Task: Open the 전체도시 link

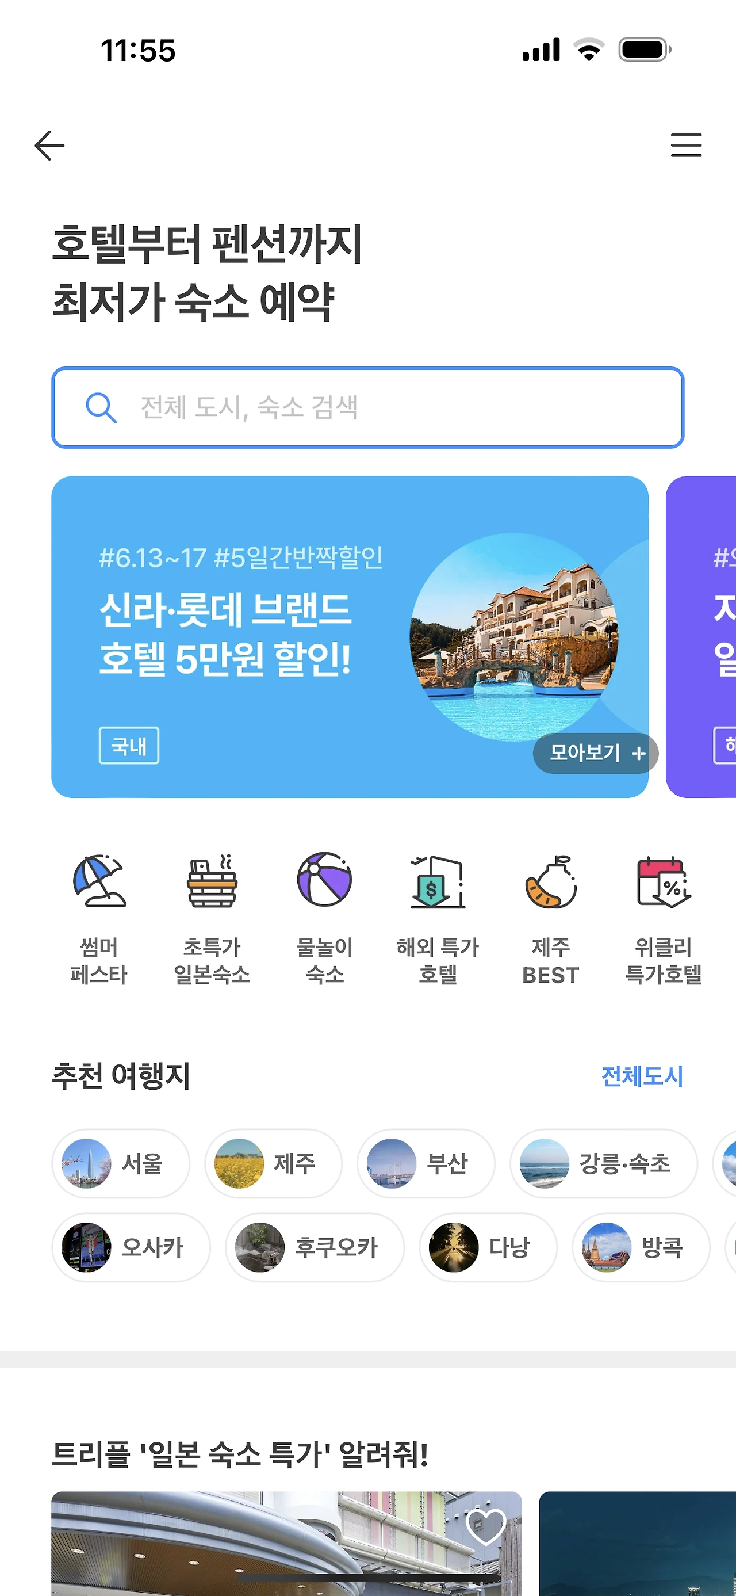Action: (x=642, y=1076)
